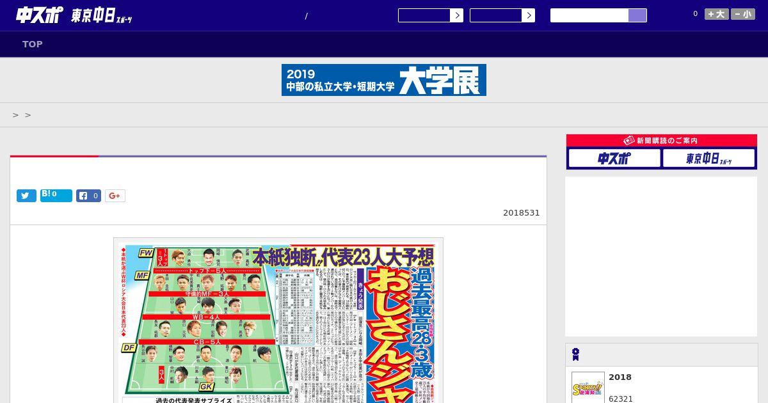
Task: Click the 62321 text in sidebar
Action: [x=621, y=399]
